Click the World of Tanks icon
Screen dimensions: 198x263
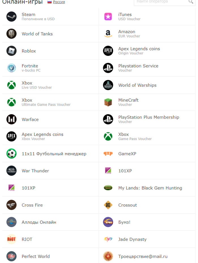12,34
